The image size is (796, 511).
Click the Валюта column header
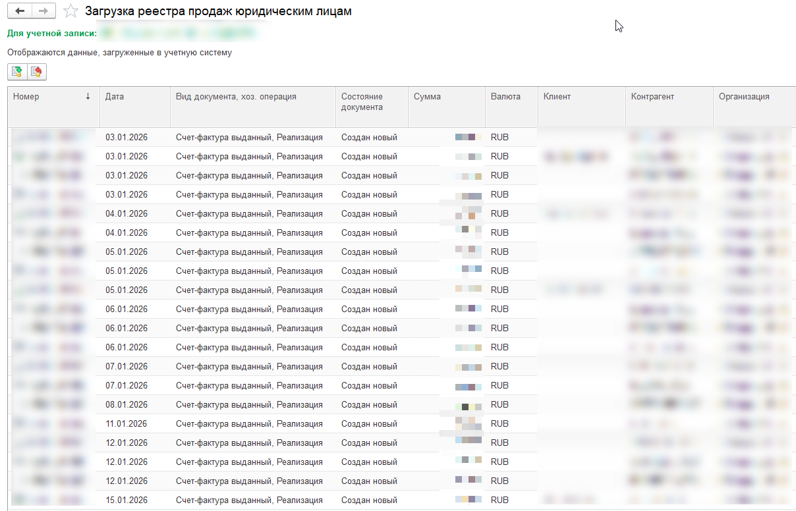[511, 107]
